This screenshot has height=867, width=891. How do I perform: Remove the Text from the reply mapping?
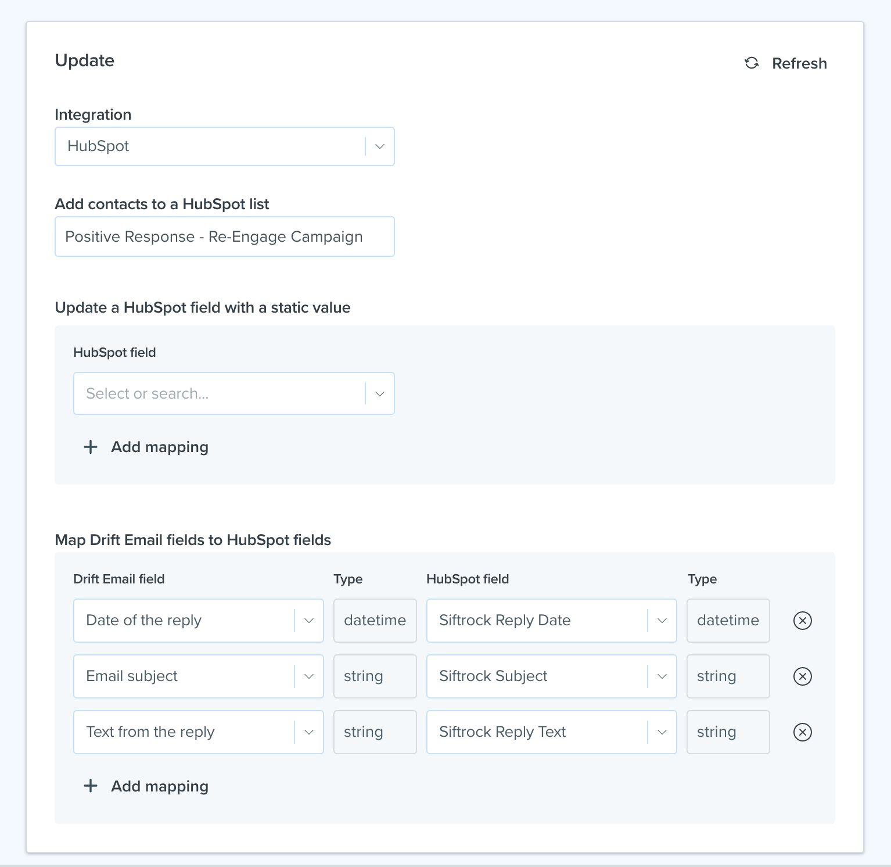point(802,732)
